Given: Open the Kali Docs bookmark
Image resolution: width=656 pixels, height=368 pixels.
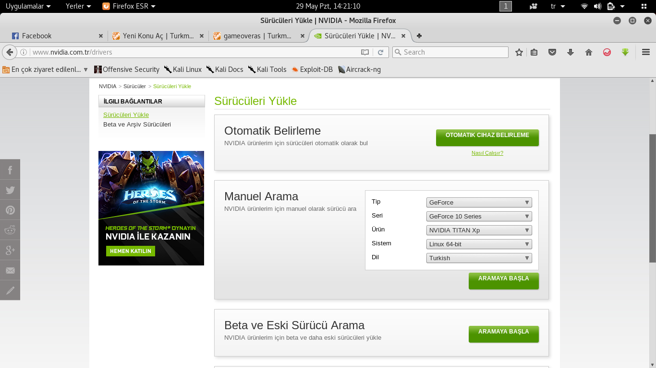Looking at the screenshot, I should click(225, 69).
